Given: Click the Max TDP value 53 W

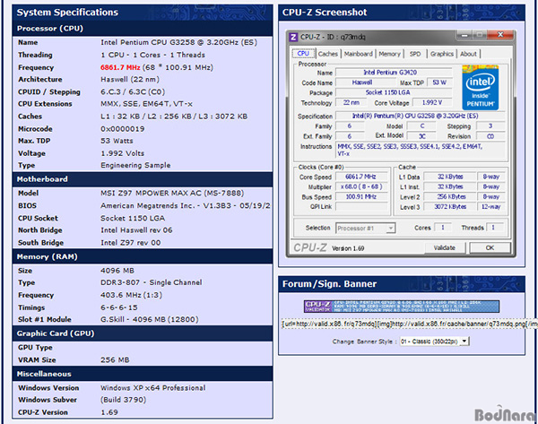Looking at the screenshot, I should coord(439,82).
